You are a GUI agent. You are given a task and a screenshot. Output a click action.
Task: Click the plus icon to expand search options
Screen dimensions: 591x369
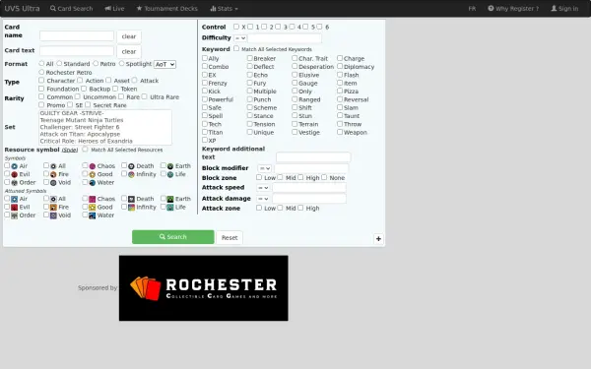(x=378, y=239)
